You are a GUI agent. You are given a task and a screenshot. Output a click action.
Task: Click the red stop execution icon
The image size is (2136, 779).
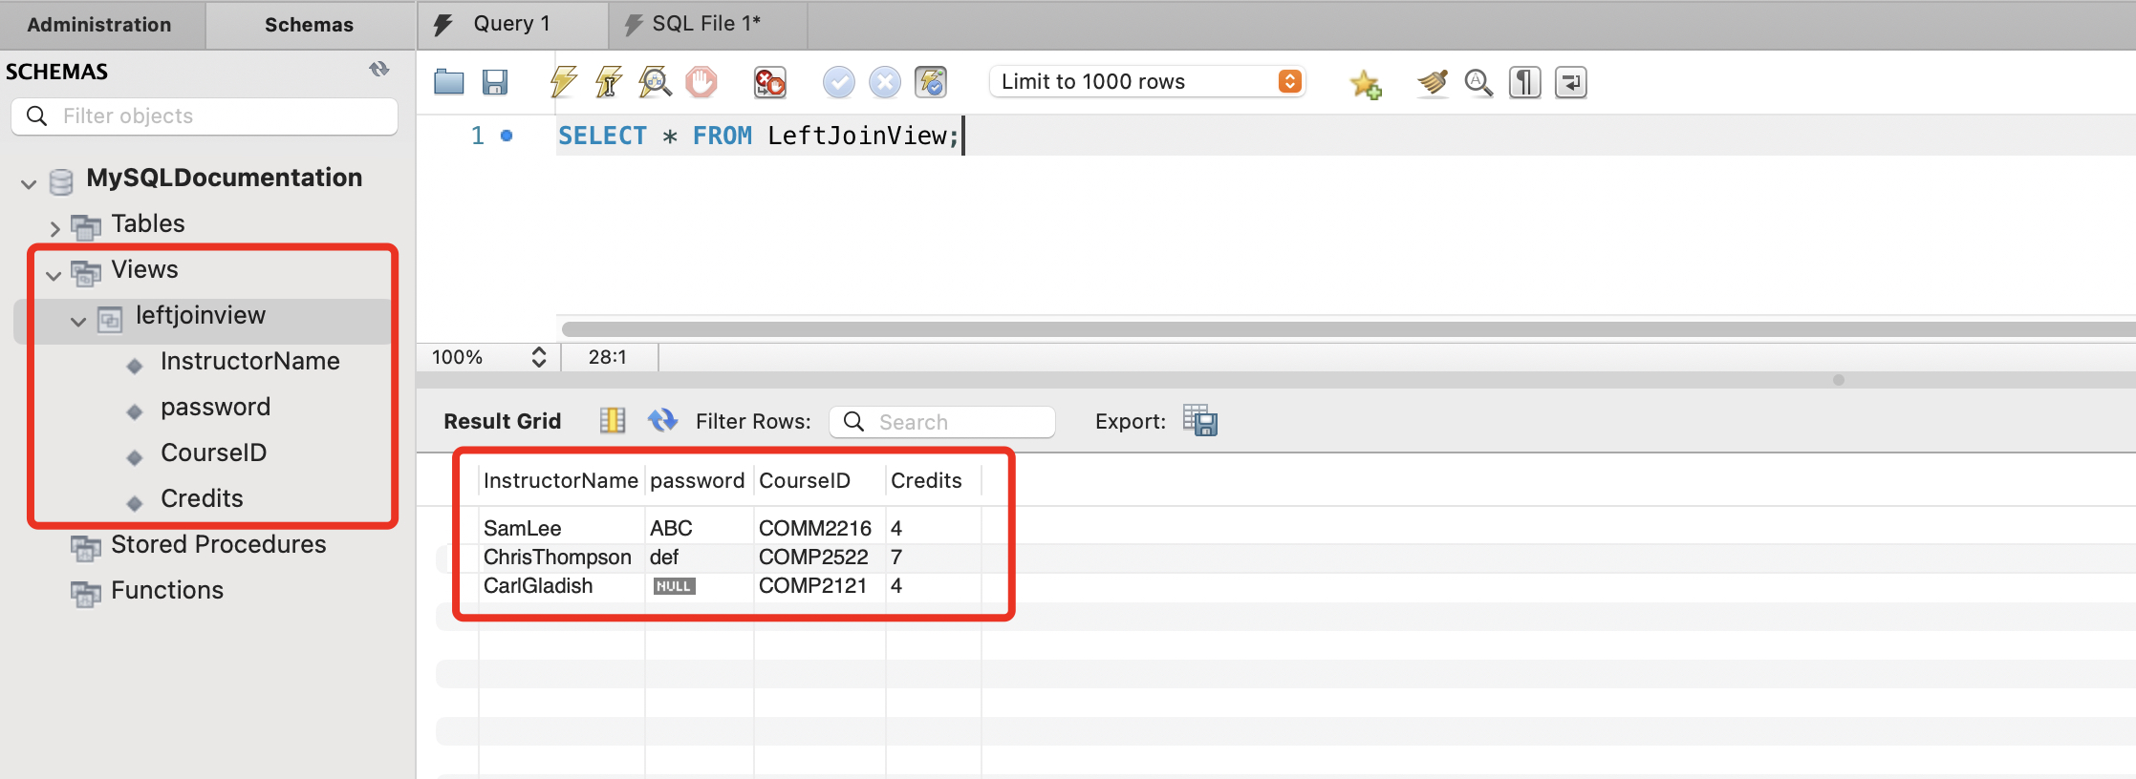[701, 82]
